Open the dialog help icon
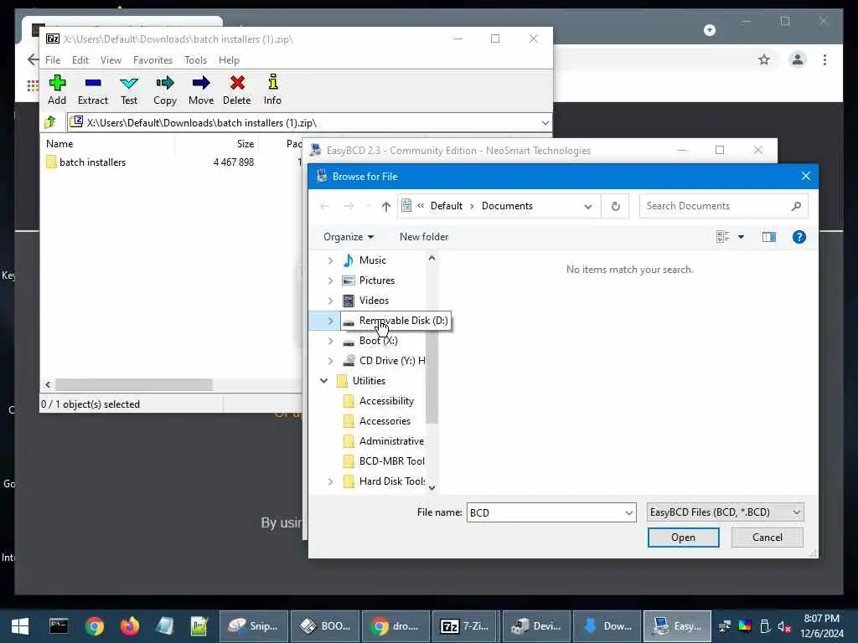This screenshot has height=643, width=858. pos(799,237)
